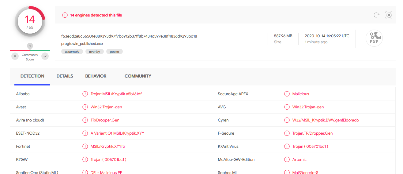Image resolution: width=403 pixels, height=174 pixels.
Task: Click Trojan.TR/Dropper.Gen result
Action: [313, 133]
